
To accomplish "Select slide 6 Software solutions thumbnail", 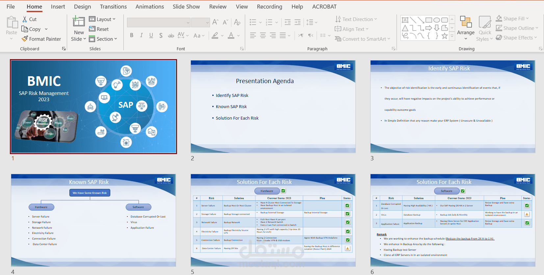I will click(x=453, y=220).
